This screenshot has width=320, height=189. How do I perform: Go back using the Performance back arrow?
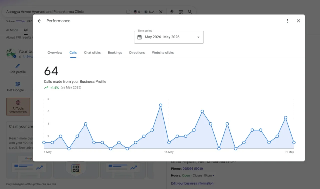(39, 21)
